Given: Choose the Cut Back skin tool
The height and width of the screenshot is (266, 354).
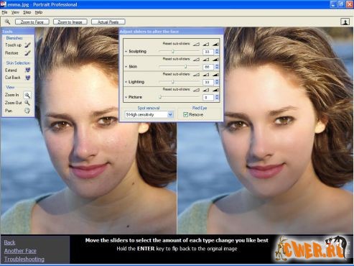Looking at the screenshot, I should point(28,78).
